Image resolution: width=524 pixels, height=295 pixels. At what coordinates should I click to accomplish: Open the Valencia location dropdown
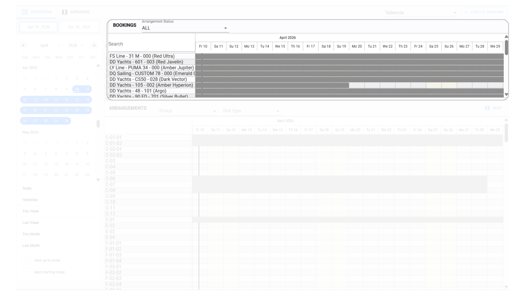coord(421,13)
